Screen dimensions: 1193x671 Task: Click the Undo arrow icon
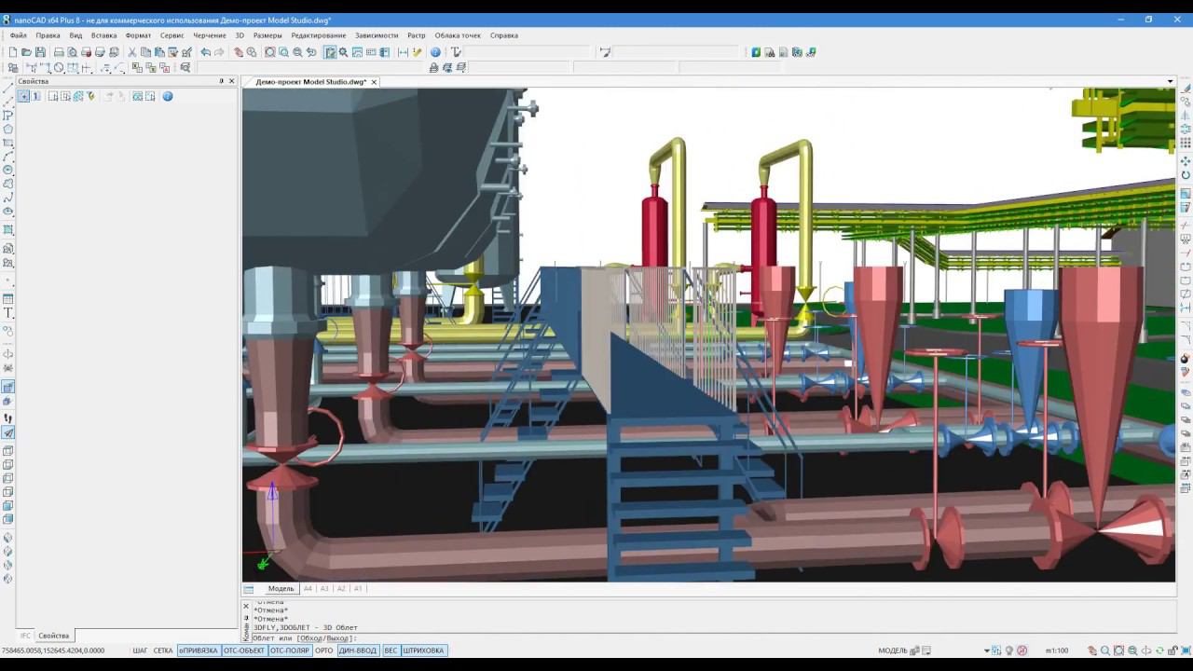pyautogui.click(x=205, y=52)
